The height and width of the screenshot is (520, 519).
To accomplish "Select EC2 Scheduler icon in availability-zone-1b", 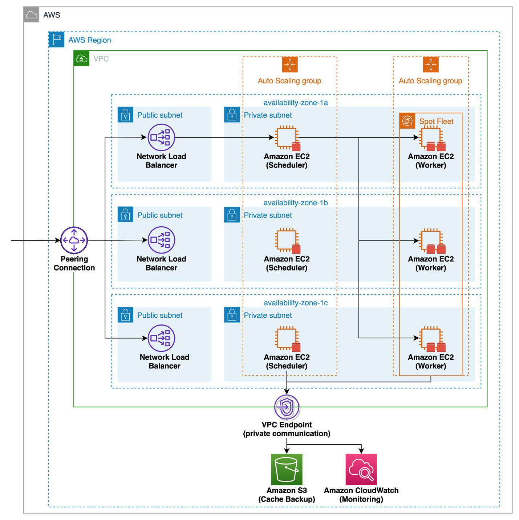I will [287, 240].
